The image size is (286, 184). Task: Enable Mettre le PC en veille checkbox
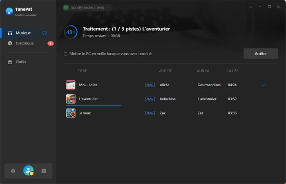[x=65, y=54]
